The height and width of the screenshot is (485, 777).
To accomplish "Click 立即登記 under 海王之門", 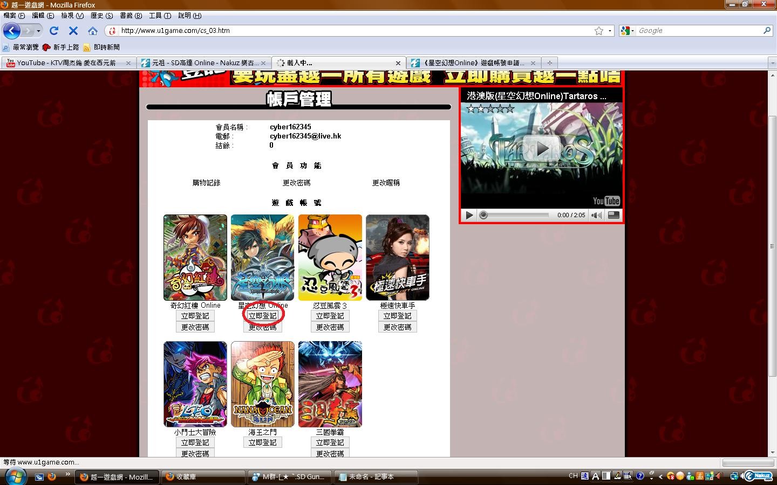I will [x=263, y=442].
